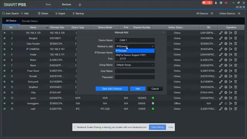Viewport: 247px width, 139px height.
Task: Delete the zaid device
Action: coord(235,109)
